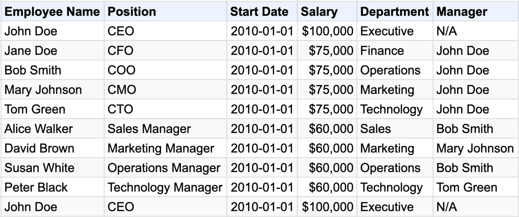Select the Employee Name header cell
The width and height of the screenshot is (519, 217).
[x=52, y=12]
